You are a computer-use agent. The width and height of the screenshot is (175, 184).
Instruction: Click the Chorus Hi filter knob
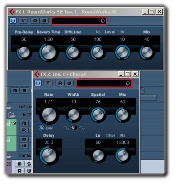[x=122, y=156]
